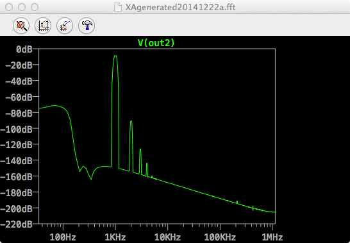
Task: Click the -180dB vertical axis label
Action: (x=16, y=193)
